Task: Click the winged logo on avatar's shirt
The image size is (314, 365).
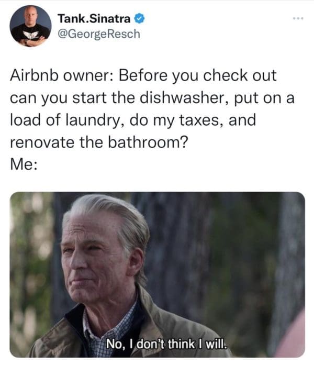Action: 30,35
